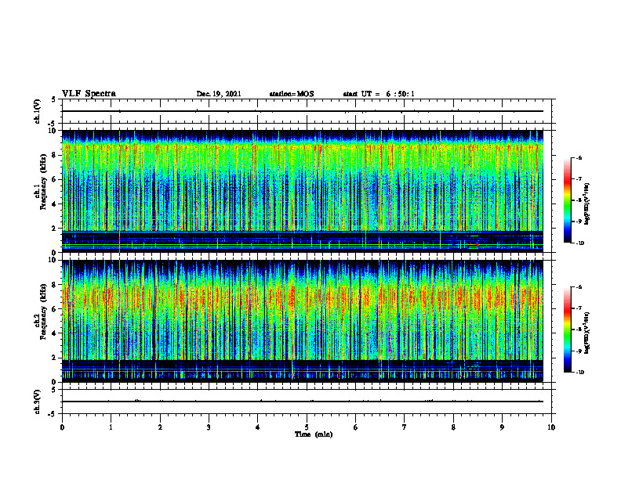Click the '5' tick on ch.3(V) axis

54,389
